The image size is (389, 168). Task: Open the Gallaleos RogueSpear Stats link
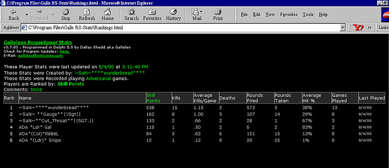click(38, 43)
